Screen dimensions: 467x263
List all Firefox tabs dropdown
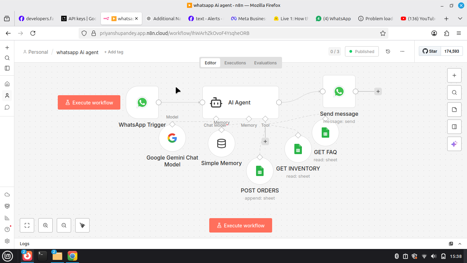(460, 18)
